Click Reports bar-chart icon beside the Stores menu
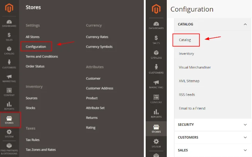 [x=9, y=106]
